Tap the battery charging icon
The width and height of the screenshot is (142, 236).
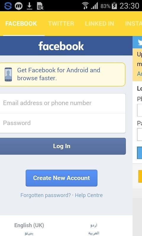(114, 6)
